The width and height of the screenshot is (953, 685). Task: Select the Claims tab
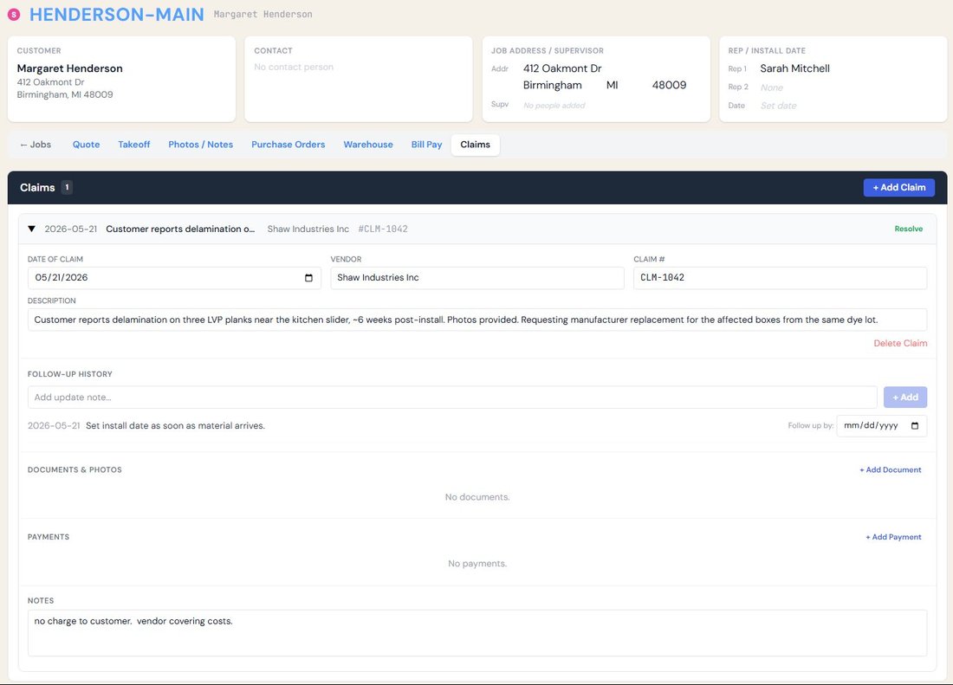point(476,145)
